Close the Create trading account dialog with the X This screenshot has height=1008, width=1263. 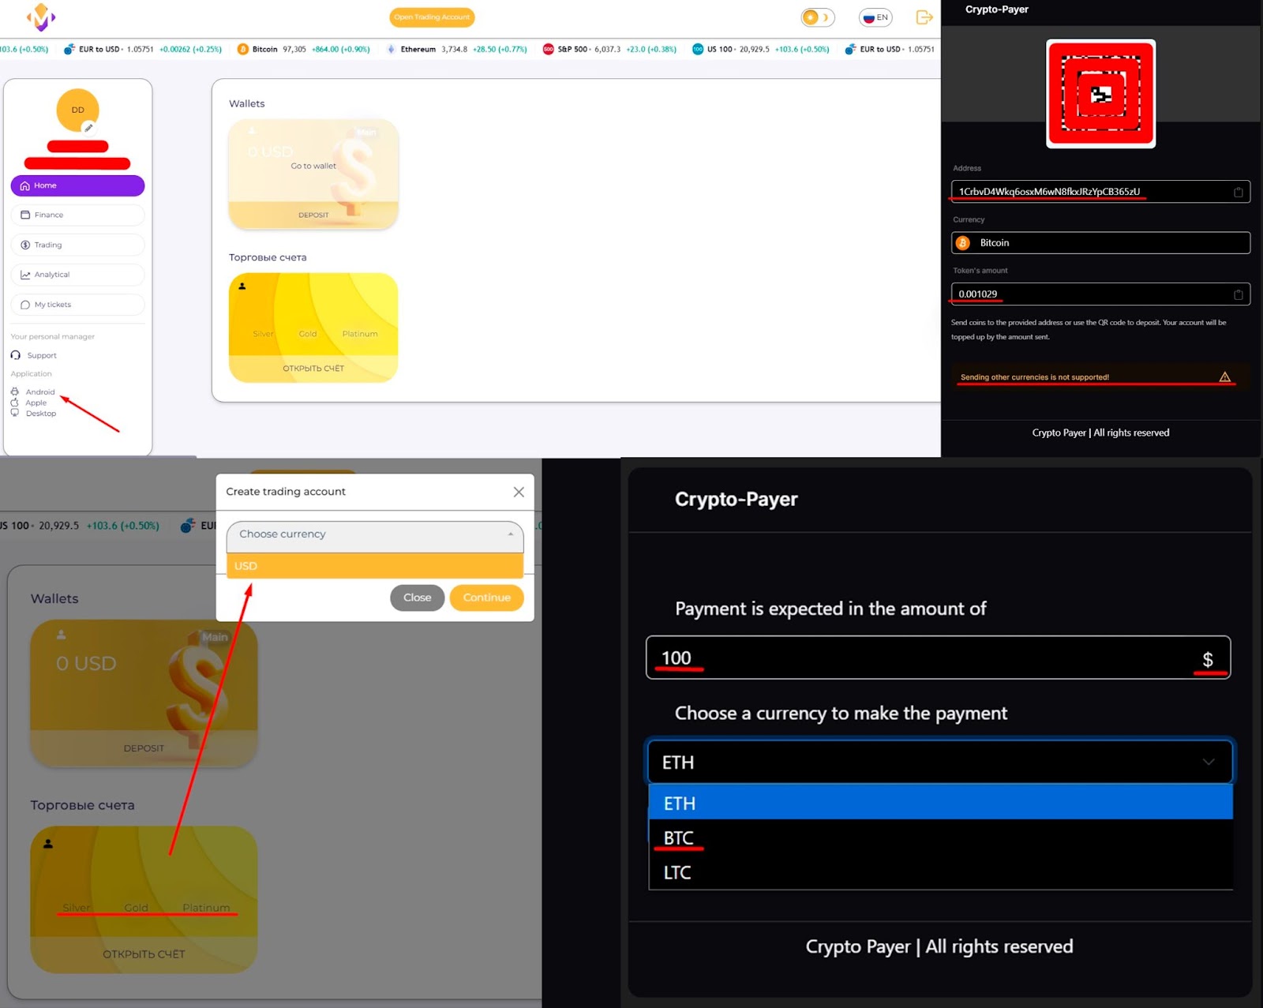click(519, 492)
